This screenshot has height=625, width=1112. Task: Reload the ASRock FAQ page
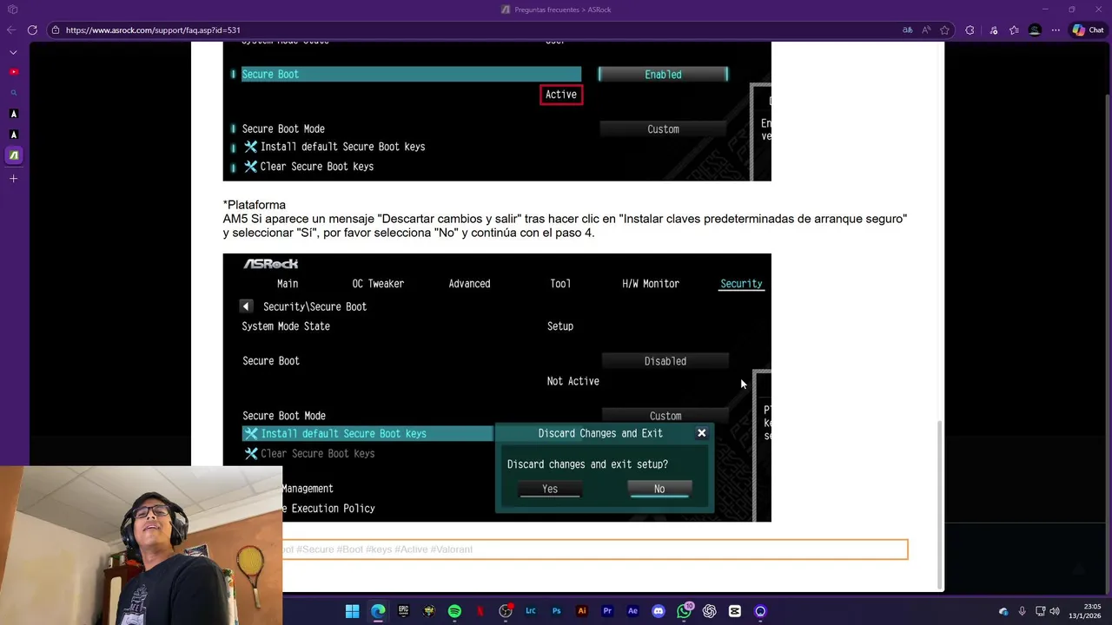click(x=32, y=30)
